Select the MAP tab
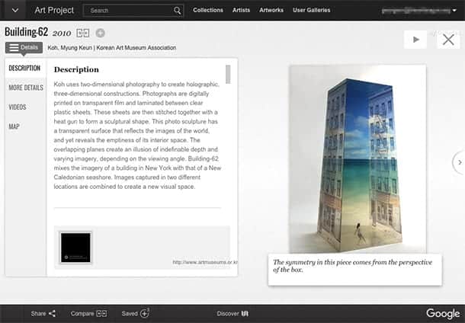 pos(14,126)
